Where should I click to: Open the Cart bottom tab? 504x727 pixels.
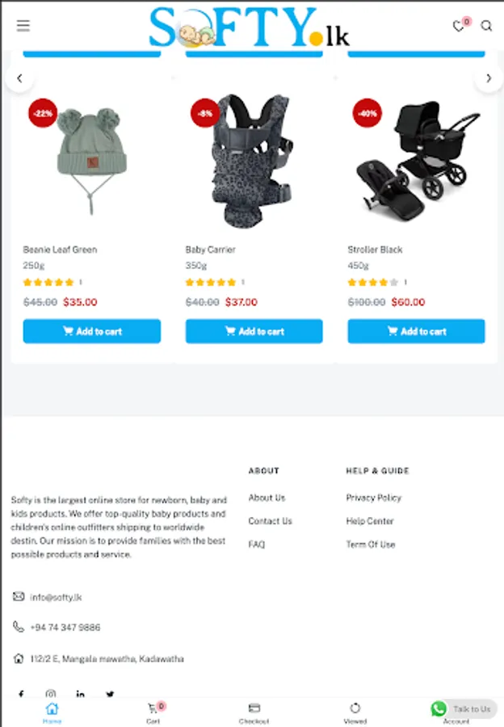[153, 713]
